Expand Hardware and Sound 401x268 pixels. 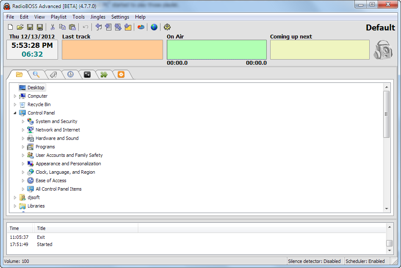23,138
